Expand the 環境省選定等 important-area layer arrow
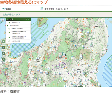Screen dimensions: 112x93 7,33
